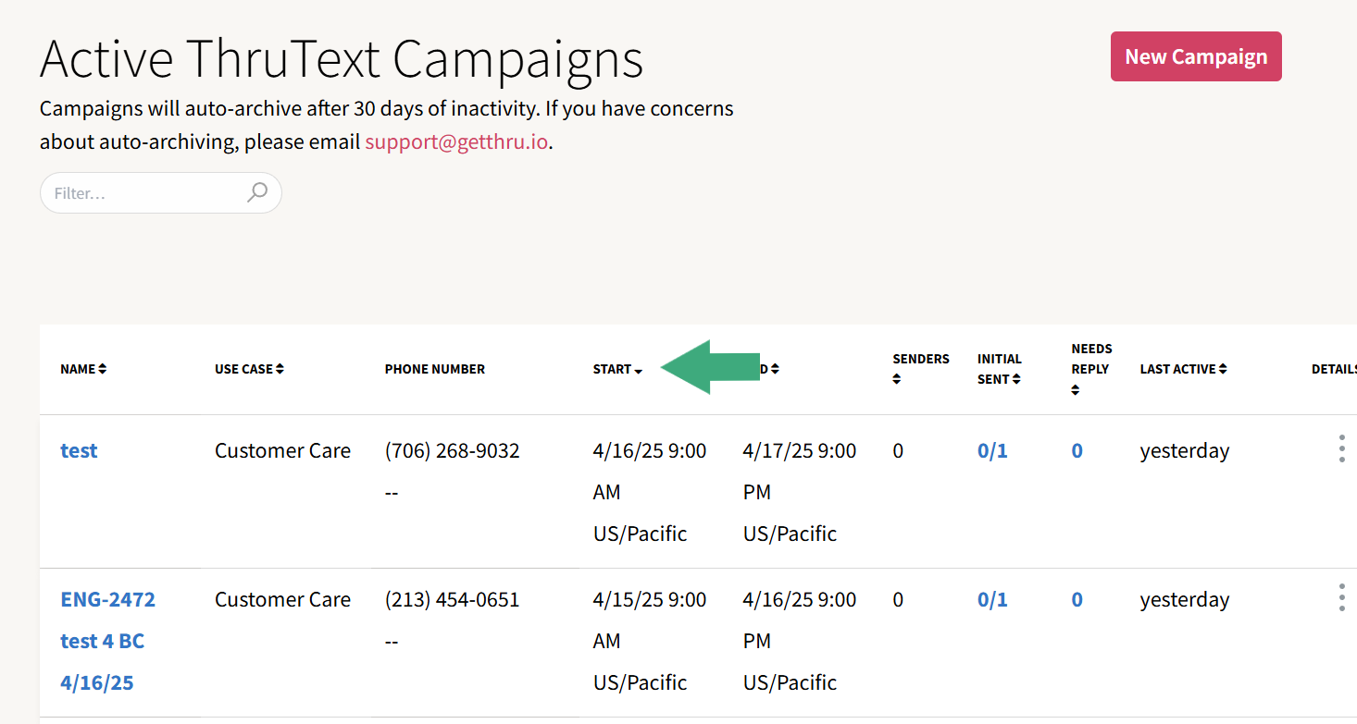
Task: Click 'yesterday' in the ENG-2472 row
Action: click(1185, 599)
